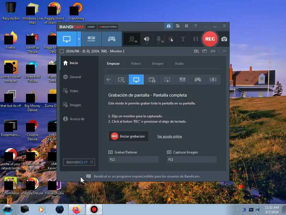Select audio-only recording mode icon

213,80
